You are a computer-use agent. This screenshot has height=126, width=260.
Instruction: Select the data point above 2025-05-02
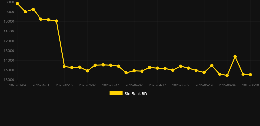pos(181,66)
